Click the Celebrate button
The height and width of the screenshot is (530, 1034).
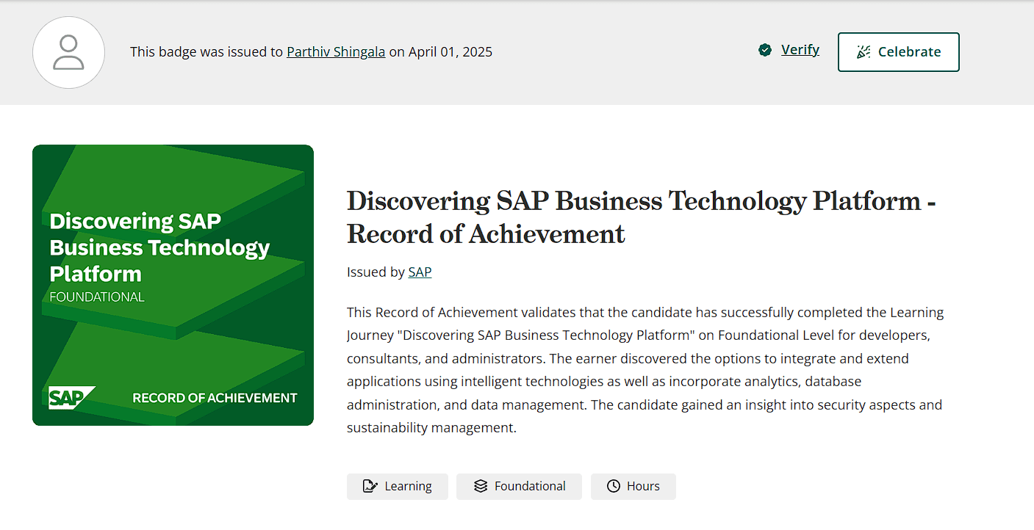(899, 52)
